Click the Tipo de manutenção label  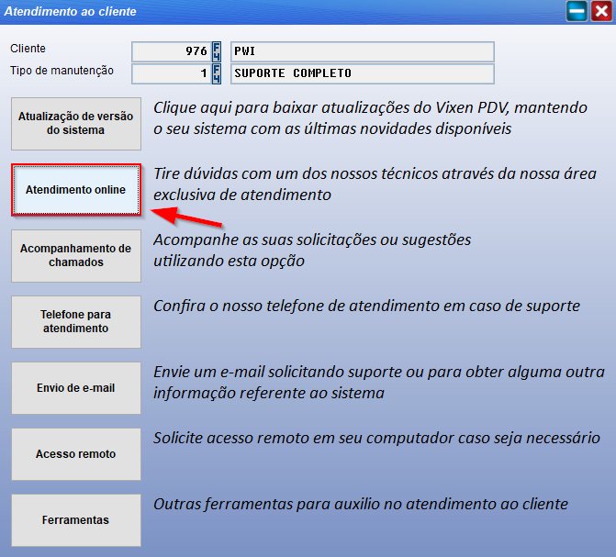62,71
